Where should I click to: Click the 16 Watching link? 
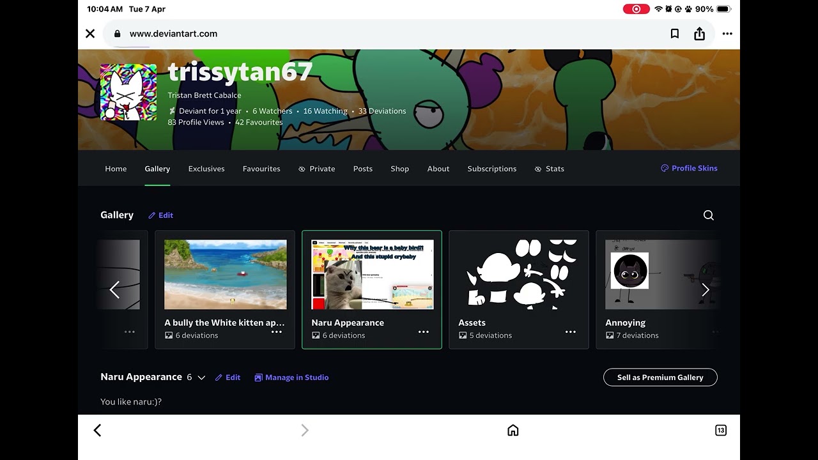325,111
